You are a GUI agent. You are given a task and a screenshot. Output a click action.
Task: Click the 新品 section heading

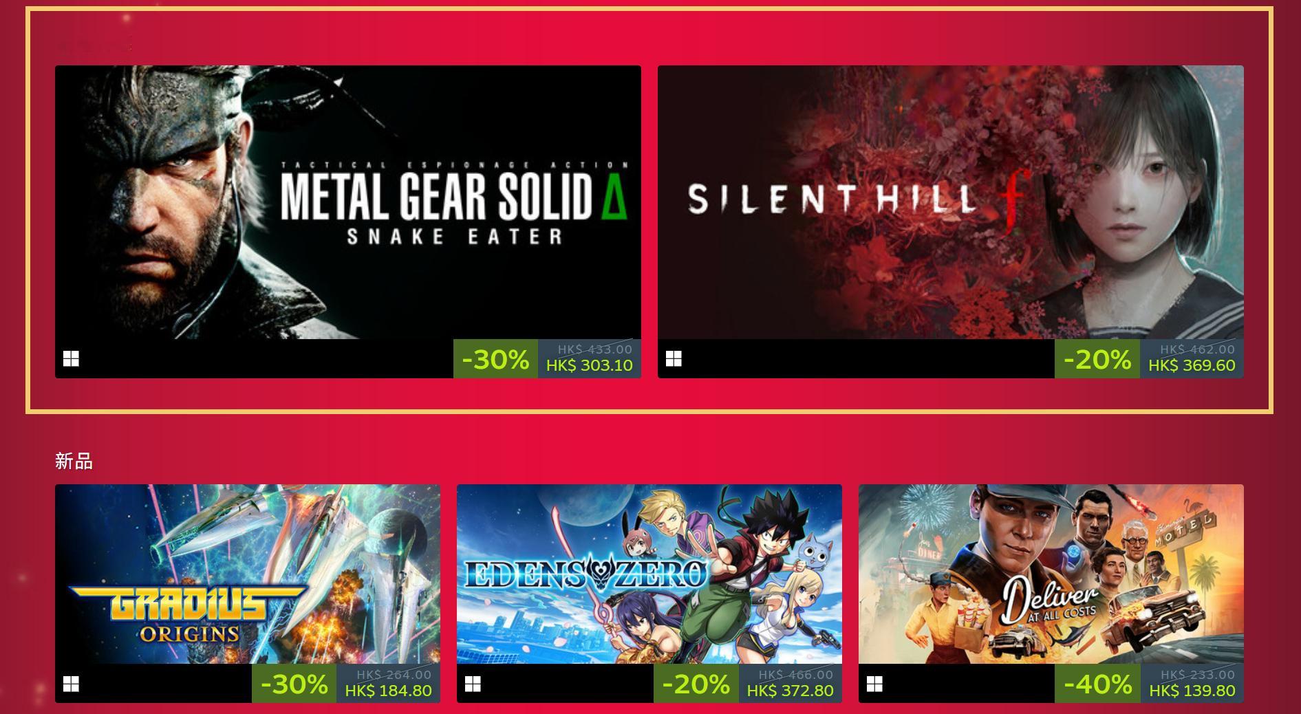74,461
